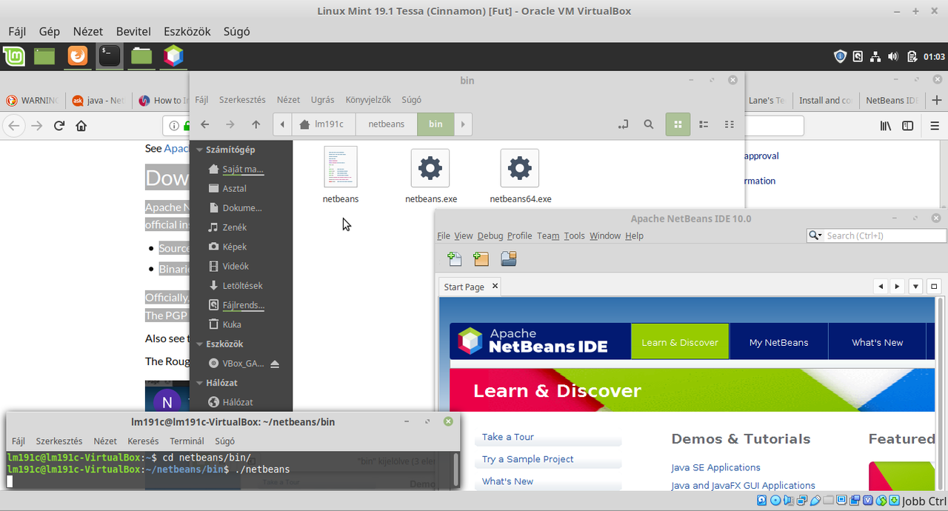This screenshot has width=948, height=511.
Task: Click the bin path bar button
Action: click(435, 124)
